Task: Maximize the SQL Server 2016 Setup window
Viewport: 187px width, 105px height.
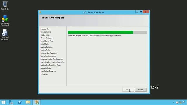Action: [141, 12]
